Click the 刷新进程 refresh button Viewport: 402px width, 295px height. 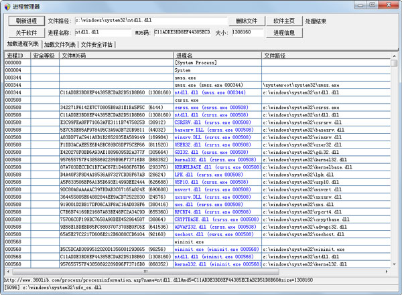pos(26,21)
